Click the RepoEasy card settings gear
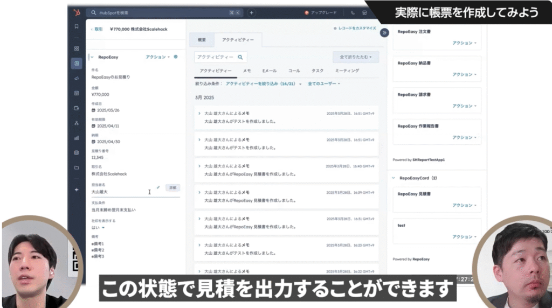 point(176,57)
